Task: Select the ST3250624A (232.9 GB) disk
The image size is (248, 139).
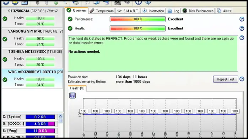Action: coord(32,17)
